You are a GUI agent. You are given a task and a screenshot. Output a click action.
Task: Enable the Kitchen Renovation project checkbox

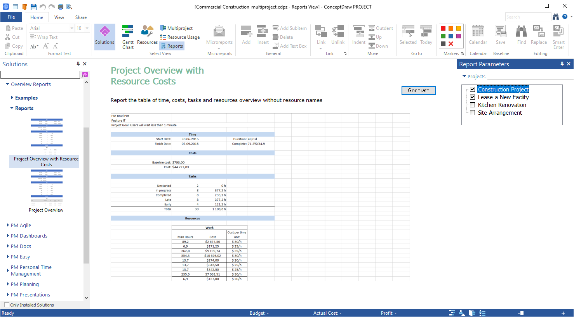click(x=473, y=105)
